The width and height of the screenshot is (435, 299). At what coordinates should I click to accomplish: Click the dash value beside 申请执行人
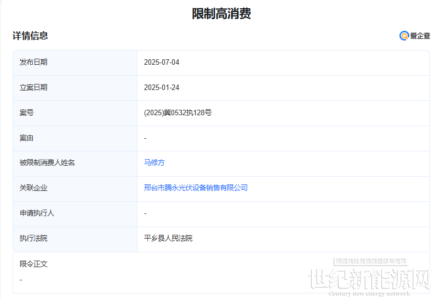145,213
